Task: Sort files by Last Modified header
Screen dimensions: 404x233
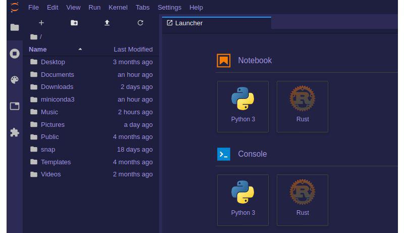Action: pyautogui.click(x=133, y=49)
